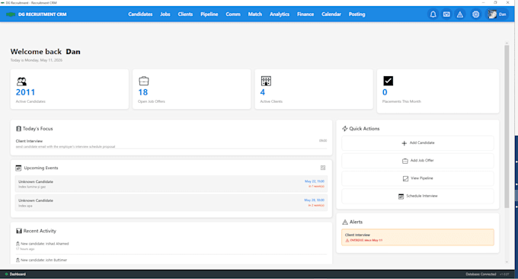This screenshot has width=518, height=279.
Task: Click the Alerts triangle heading icon
Action: tap(345, 222)
